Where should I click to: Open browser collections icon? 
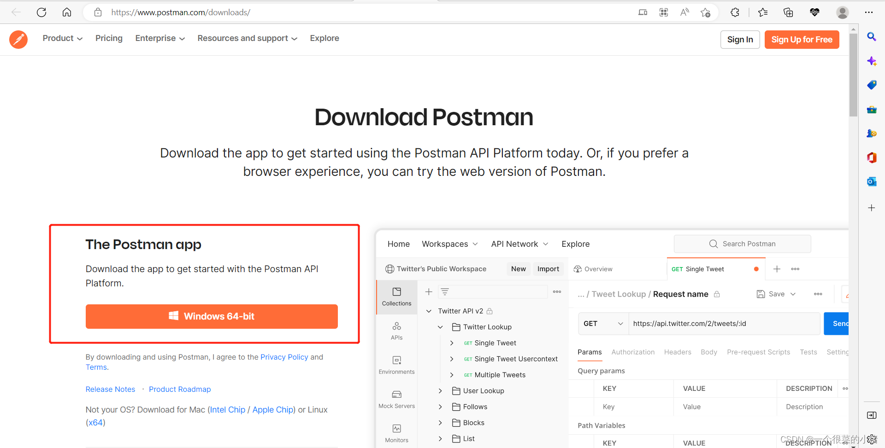788,12
